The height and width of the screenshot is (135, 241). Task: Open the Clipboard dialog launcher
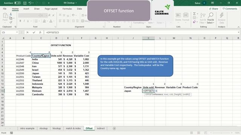point(15,27)
